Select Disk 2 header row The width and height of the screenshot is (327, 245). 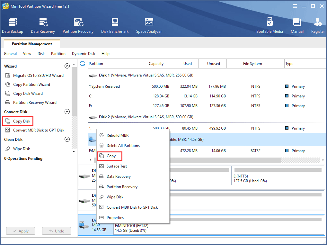click(207, 117)
